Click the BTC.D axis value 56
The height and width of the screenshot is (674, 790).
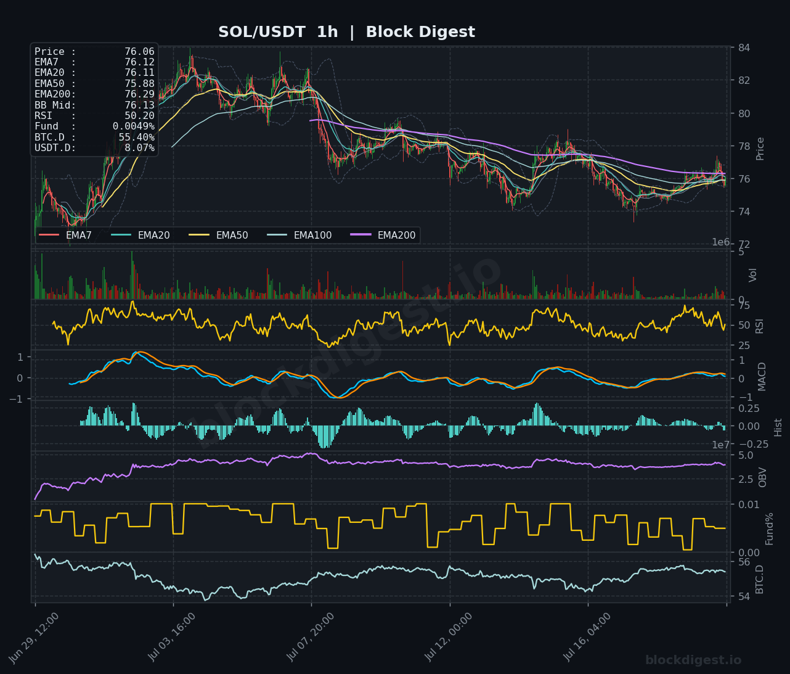[744, 562]
